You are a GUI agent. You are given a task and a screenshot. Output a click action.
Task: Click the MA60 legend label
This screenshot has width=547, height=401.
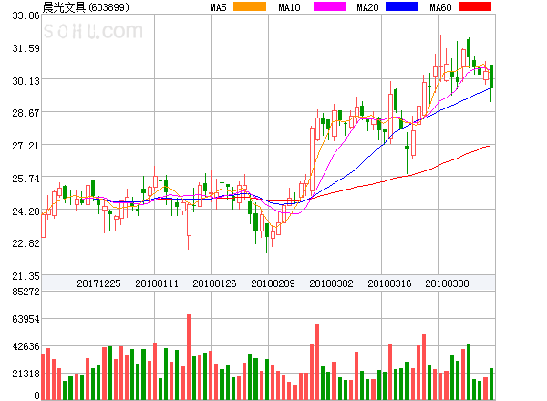(440, 7)
